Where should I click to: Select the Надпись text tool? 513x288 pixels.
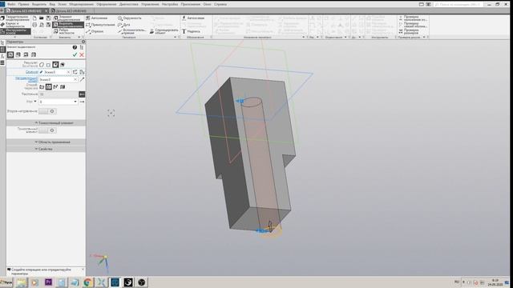click(191, 31)
